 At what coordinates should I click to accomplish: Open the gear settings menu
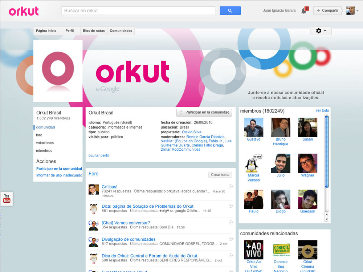click(x=321, y=31)
